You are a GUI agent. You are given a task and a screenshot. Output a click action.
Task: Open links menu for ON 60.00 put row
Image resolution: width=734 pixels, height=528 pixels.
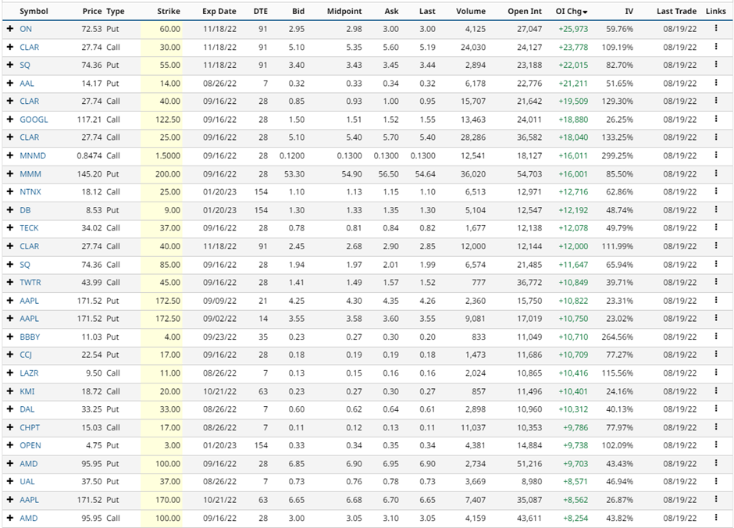[716, 29]
